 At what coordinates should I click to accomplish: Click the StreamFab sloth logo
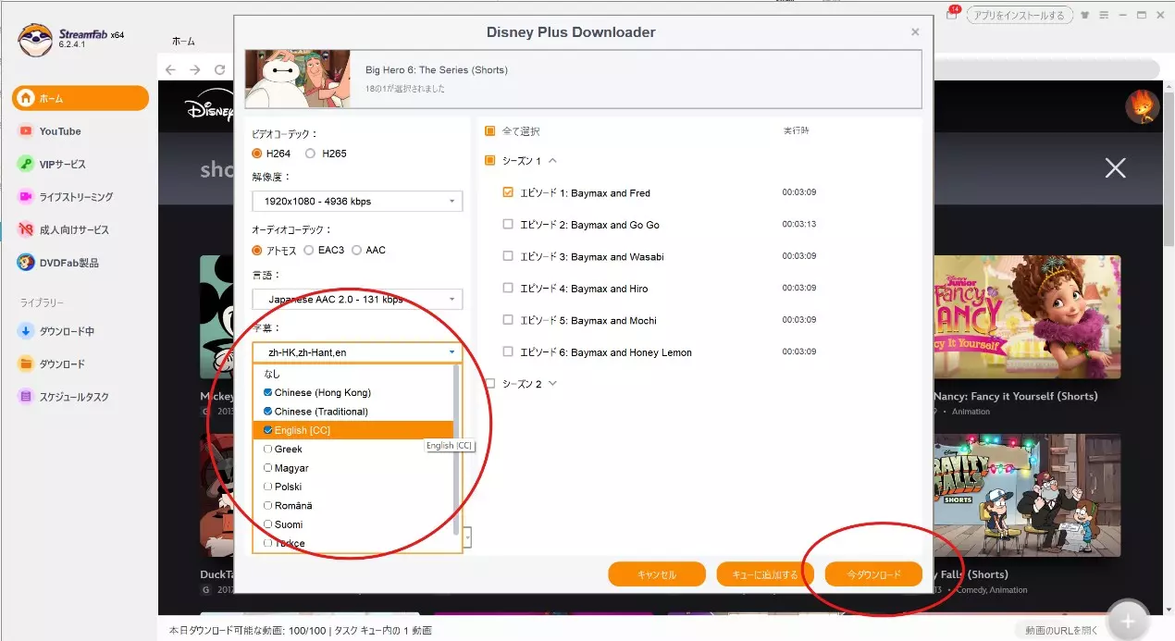coord(34,40)
